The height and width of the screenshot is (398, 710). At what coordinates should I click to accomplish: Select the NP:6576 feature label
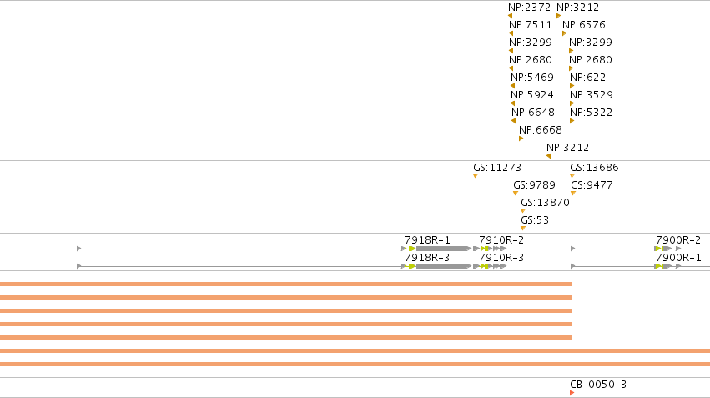(584, 24)
